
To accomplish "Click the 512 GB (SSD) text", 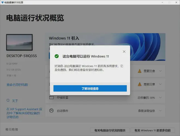I will coord(14,69).
